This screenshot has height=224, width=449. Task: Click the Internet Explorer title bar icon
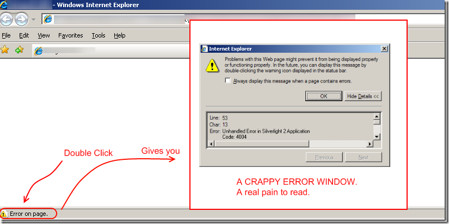205,48
